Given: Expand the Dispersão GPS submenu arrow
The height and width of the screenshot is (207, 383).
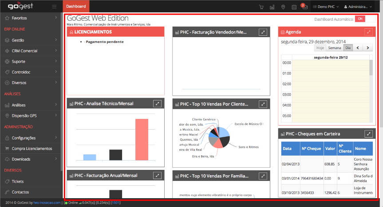Looking at the screenshot, I should 56,115.
